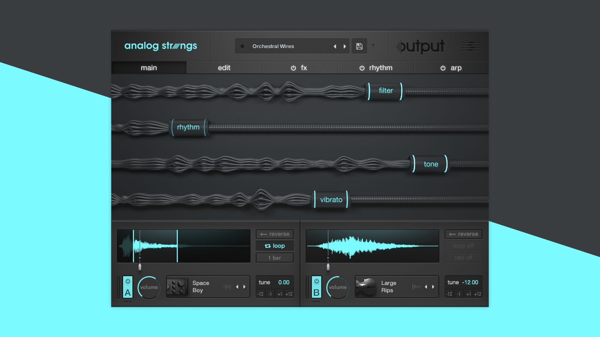Image resolution: width=600 pixels, height=337 pixels.
Task: Click the Space Boy sample thumbnail image
Action: tap(176, 286)
